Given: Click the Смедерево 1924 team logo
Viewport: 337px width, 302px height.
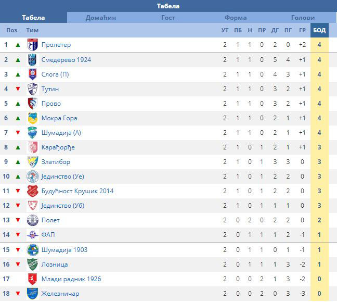Looking at the screenshot, I should [33, 59].
